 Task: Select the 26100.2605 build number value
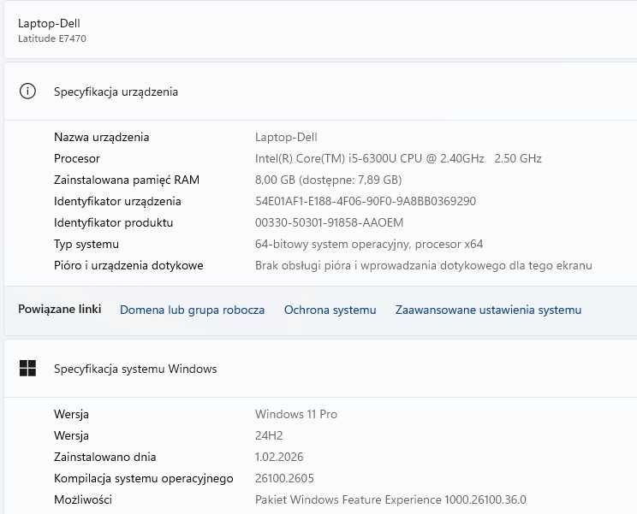pos(284,478)
